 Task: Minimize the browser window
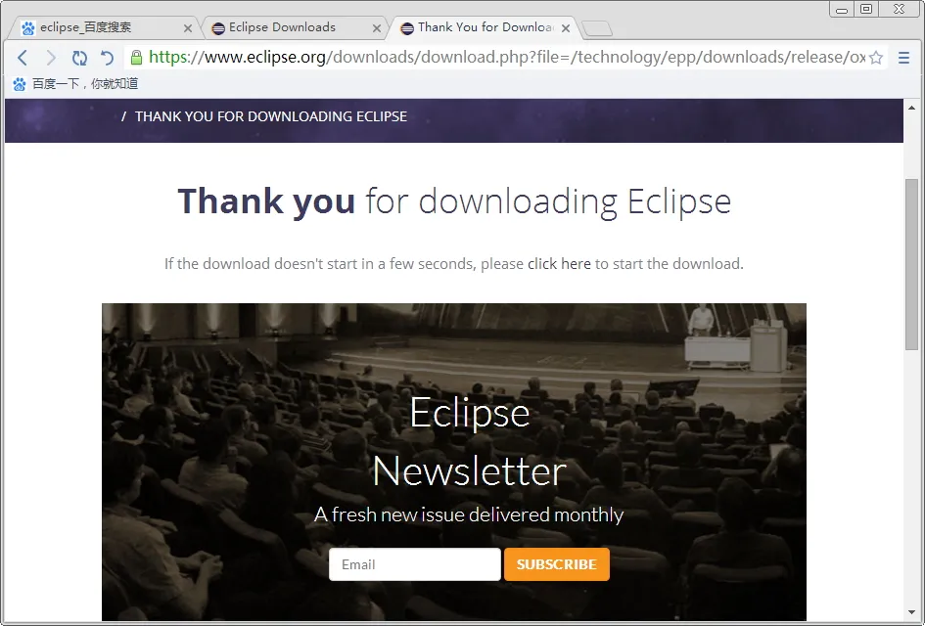842,10
